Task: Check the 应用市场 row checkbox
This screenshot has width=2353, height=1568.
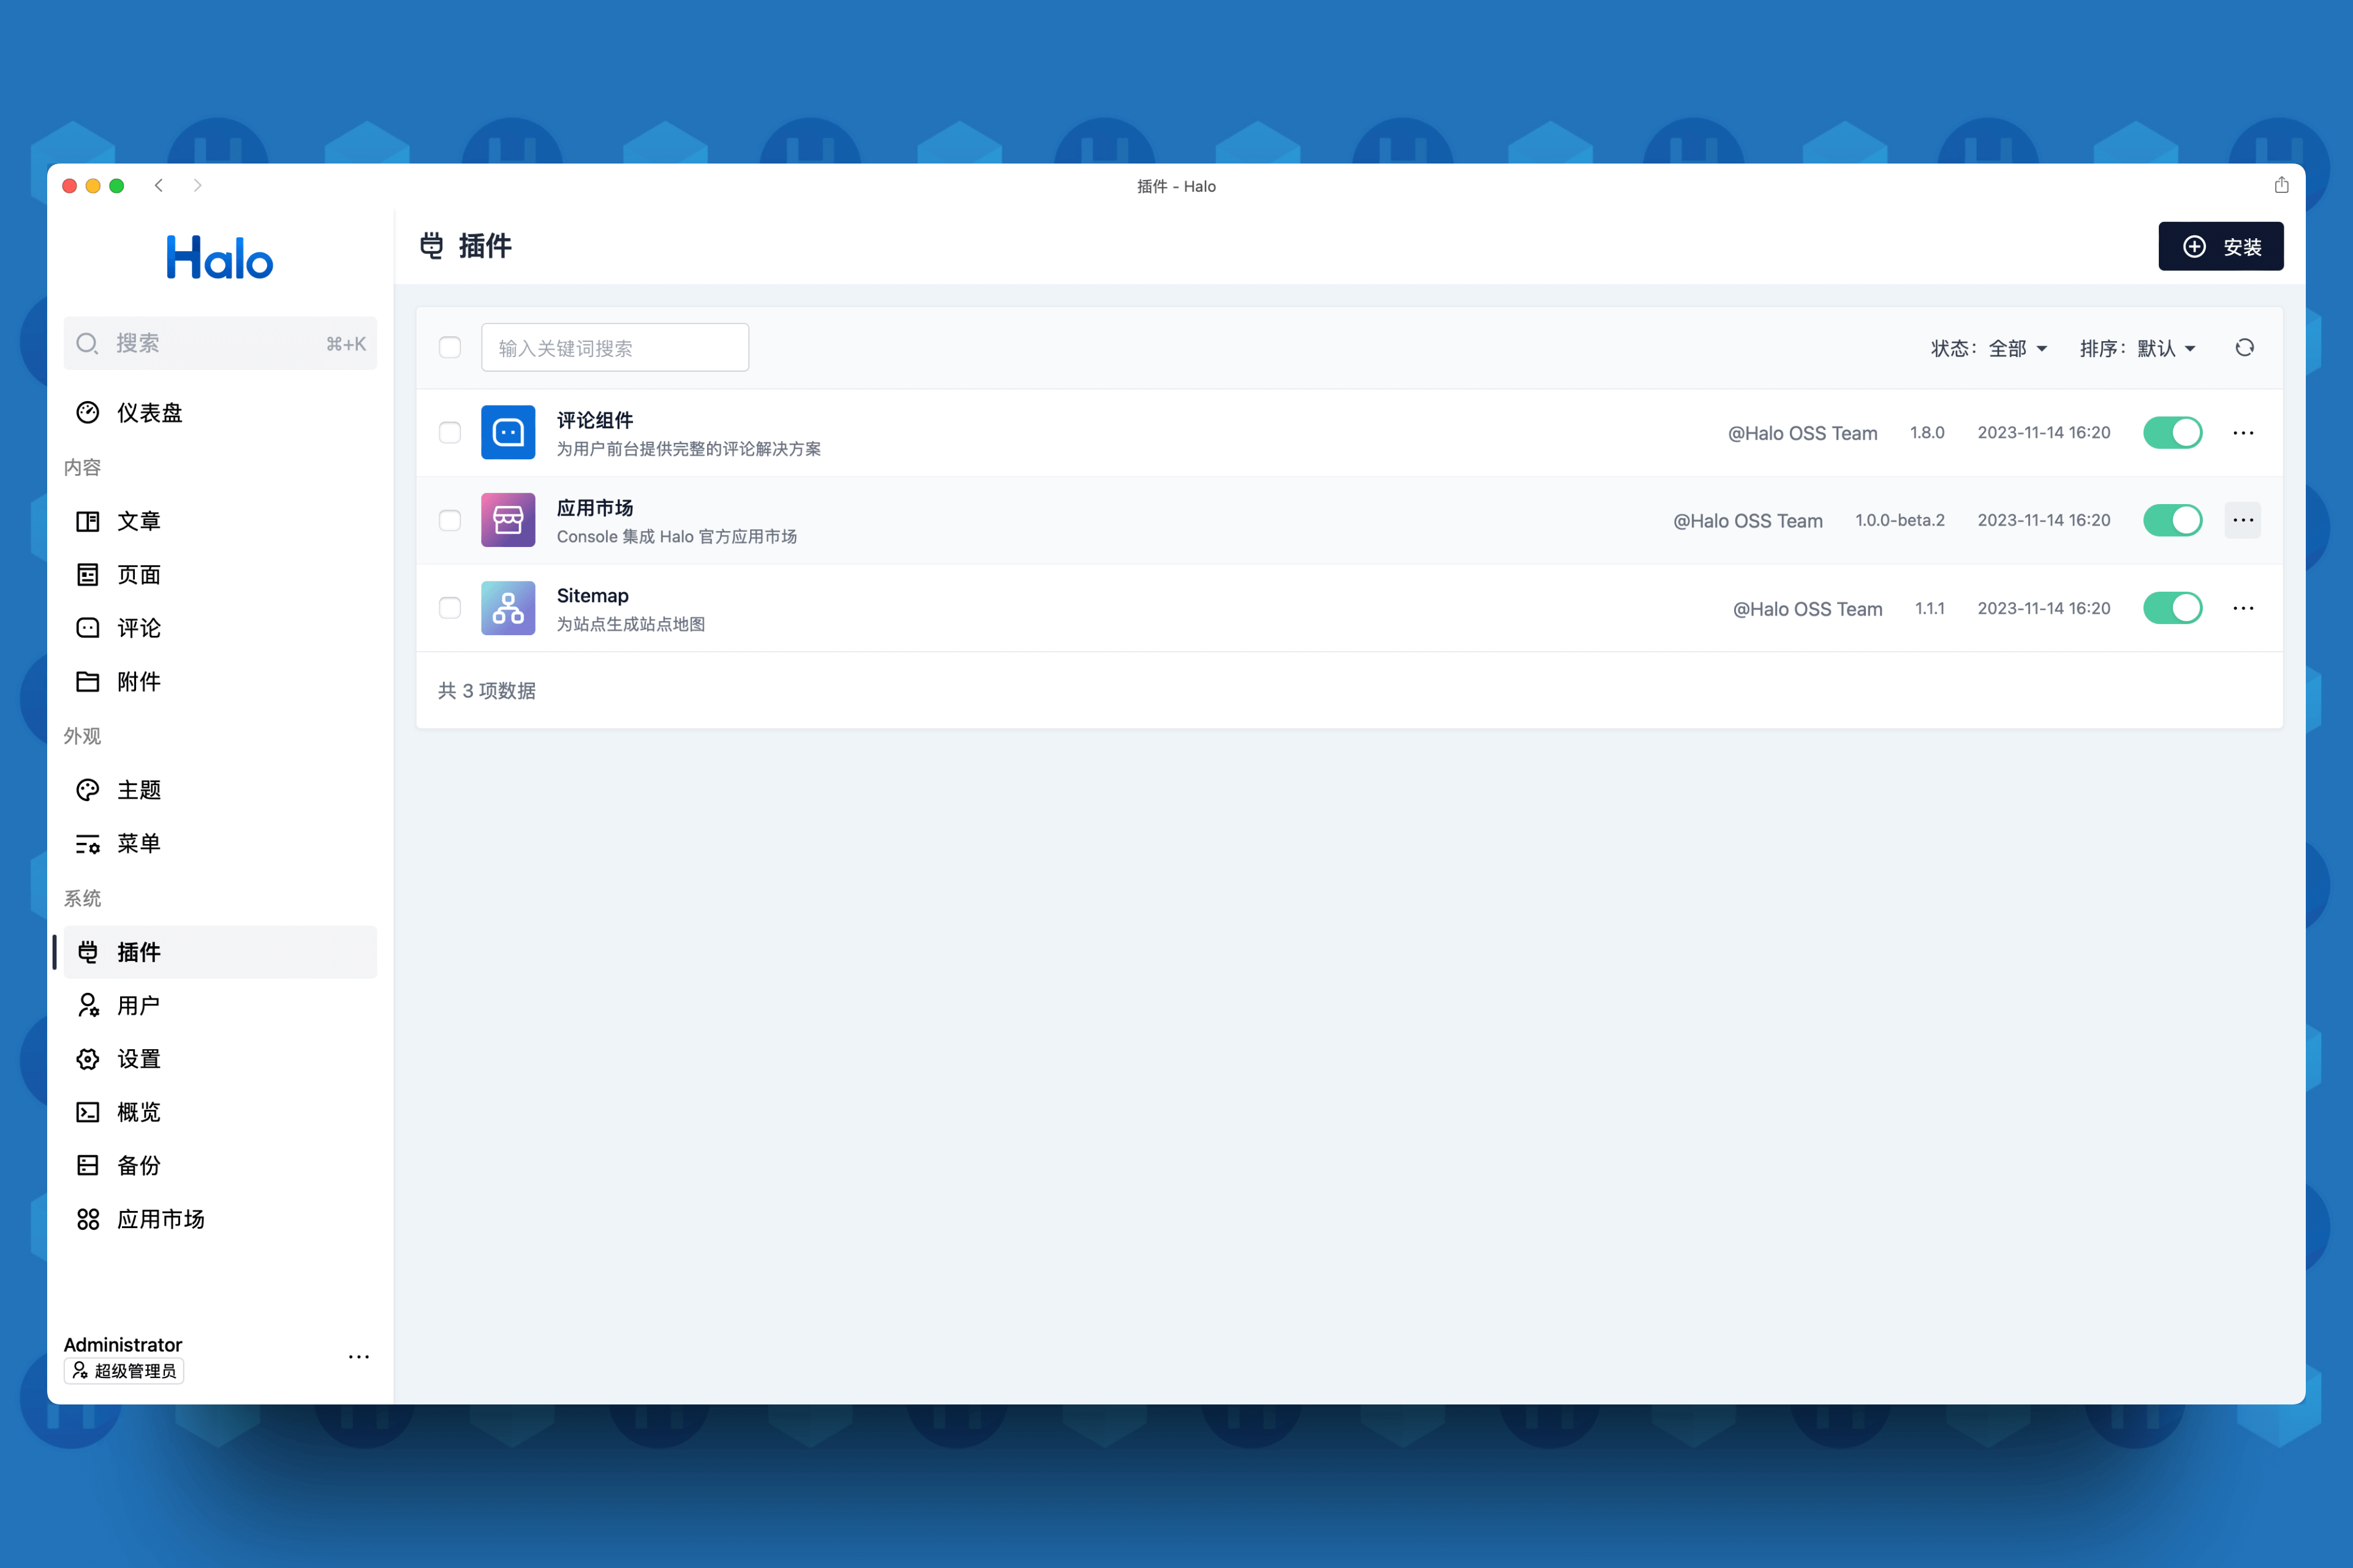Action: click(x=450, y=521)
